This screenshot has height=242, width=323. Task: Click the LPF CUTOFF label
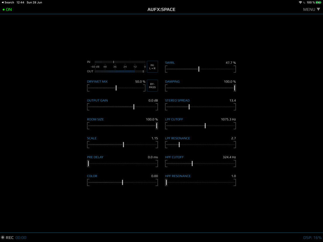point(174,119)
